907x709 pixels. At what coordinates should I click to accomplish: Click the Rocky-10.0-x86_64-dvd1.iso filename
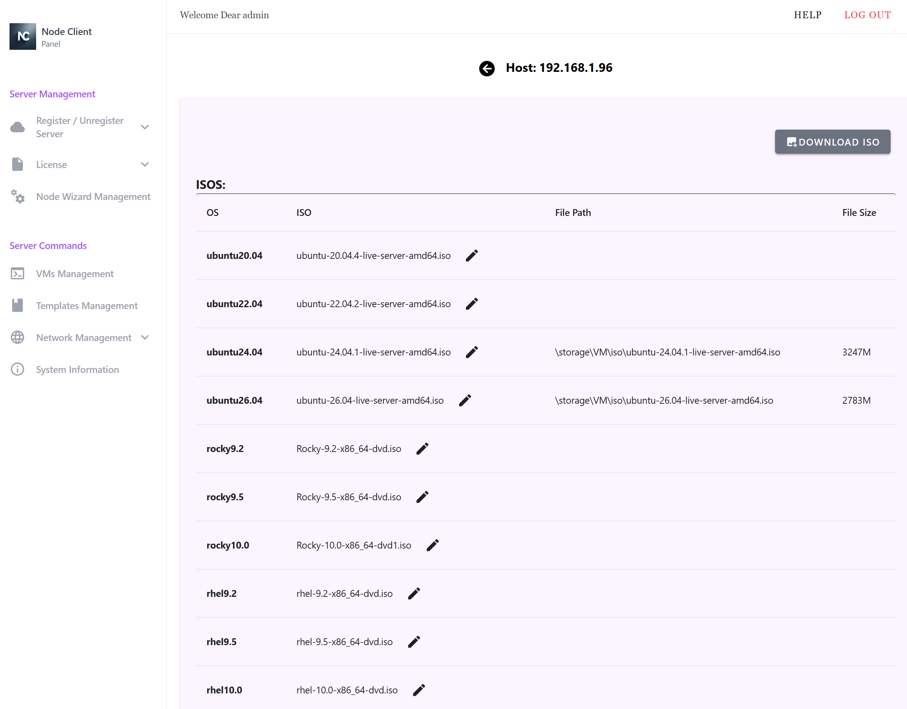(354, 546)
